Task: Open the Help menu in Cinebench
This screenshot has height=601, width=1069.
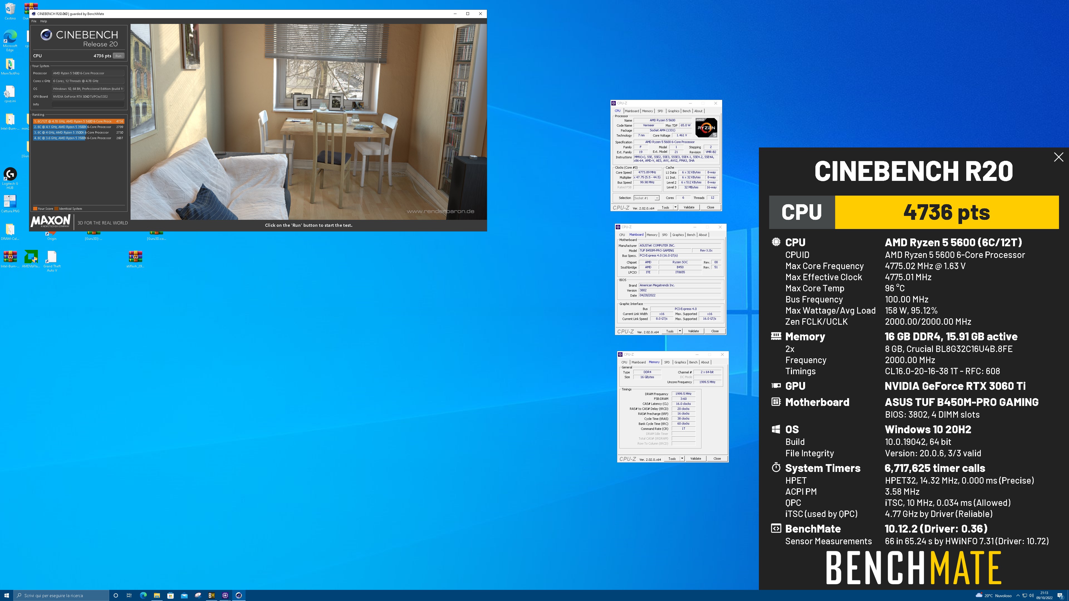Action: [44, 21]
